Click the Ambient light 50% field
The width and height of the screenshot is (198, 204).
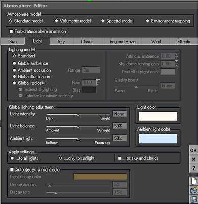pos(120,138)
